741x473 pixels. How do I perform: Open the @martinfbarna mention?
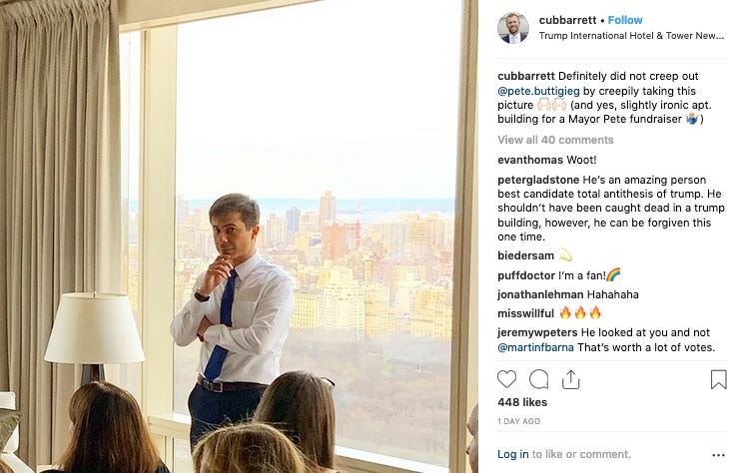535,347
